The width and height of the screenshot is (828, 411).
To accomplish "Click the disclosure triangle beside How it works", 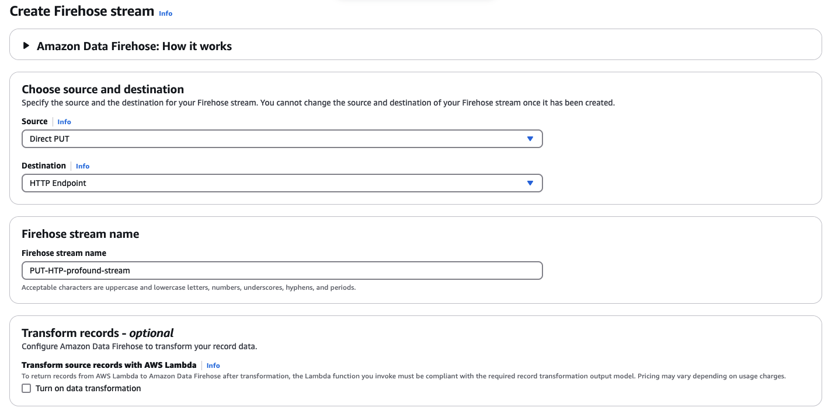I will [26, 45].
